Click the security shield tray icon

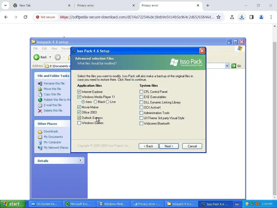247,204
